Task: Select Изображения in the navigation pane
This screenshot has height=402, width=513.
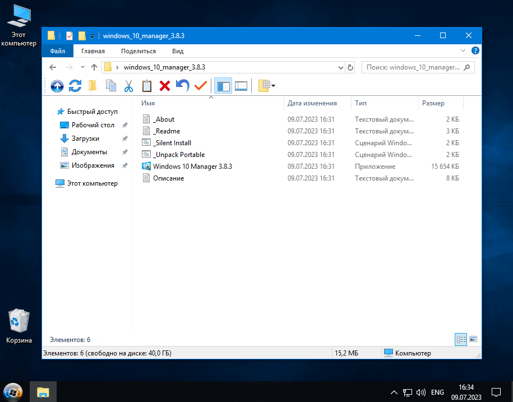Action: [93, 165]
